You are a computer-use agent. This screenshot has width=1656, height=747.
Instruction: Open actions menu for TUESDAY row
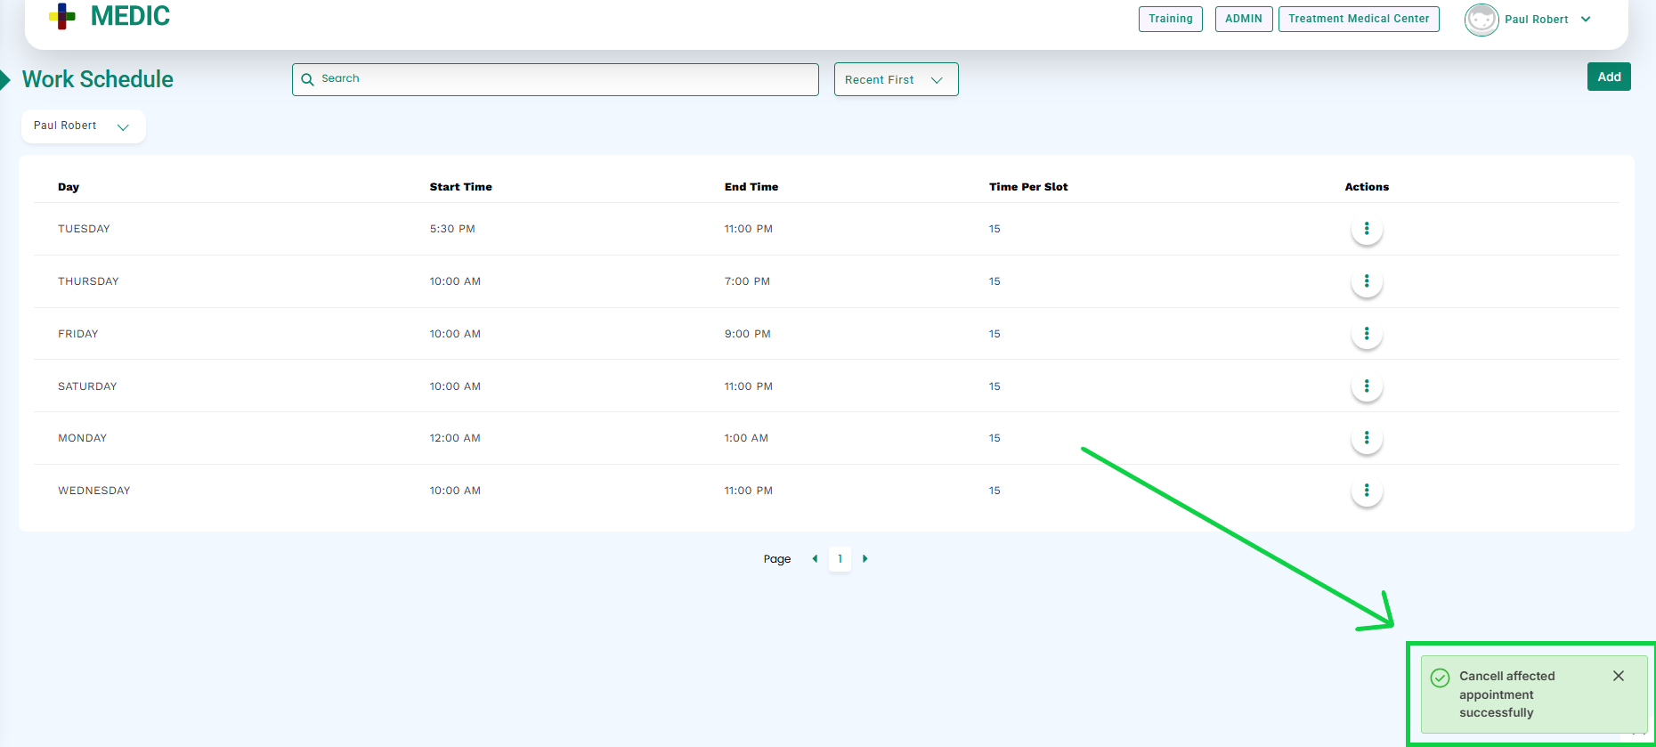[x=1366, y=229]
